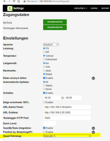Choose Rated Reichweite option

[x=44, y=74]
